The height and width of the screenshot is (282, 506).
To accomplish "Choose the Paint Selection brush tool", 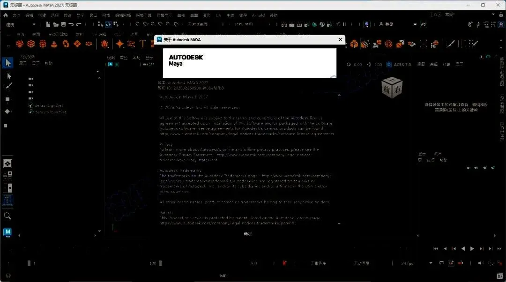I will point(8,87).
